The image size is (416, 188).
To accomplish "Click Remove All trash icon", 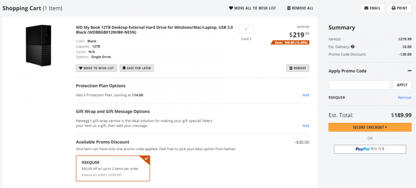I will click(289, 8).
